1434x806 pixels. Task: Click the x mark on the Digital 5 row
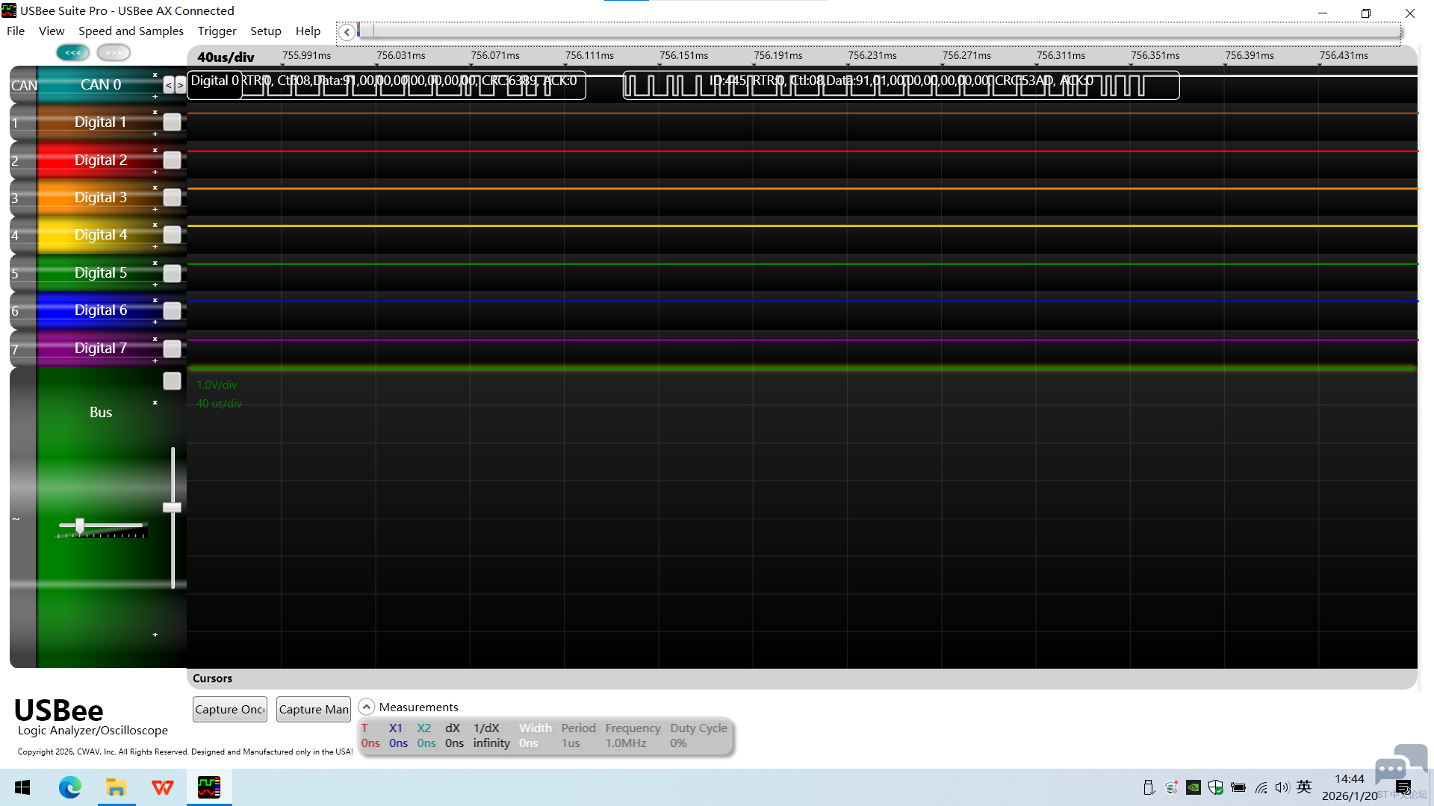pos(155,263)
